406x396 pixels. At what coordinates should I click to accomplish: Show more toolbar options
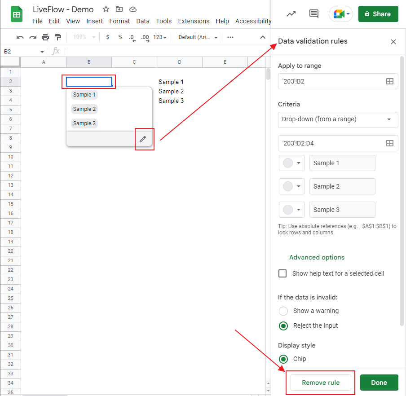[x=230, y=37]
